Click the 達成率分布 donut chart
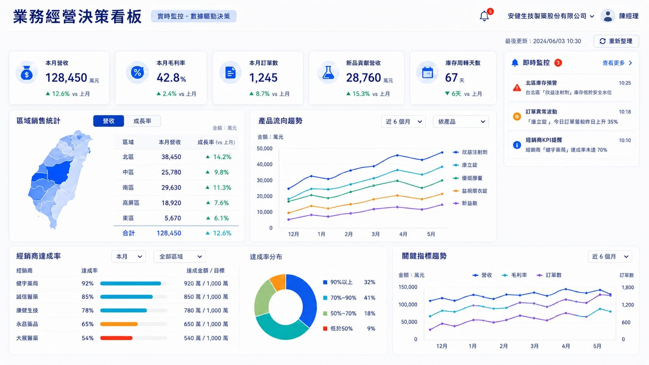 286,307
